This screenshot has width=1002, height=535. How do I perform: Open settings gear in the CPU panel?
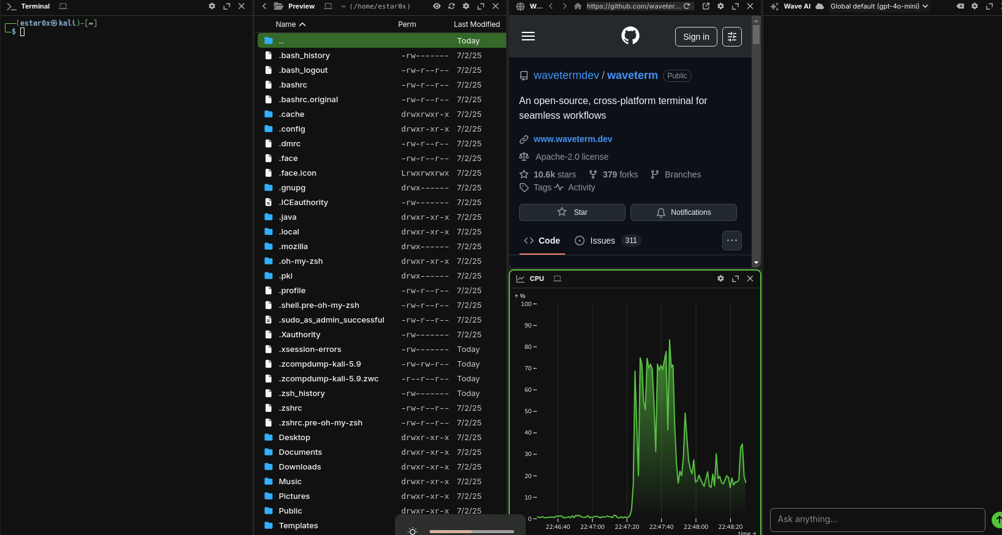[x=720, y=279]
